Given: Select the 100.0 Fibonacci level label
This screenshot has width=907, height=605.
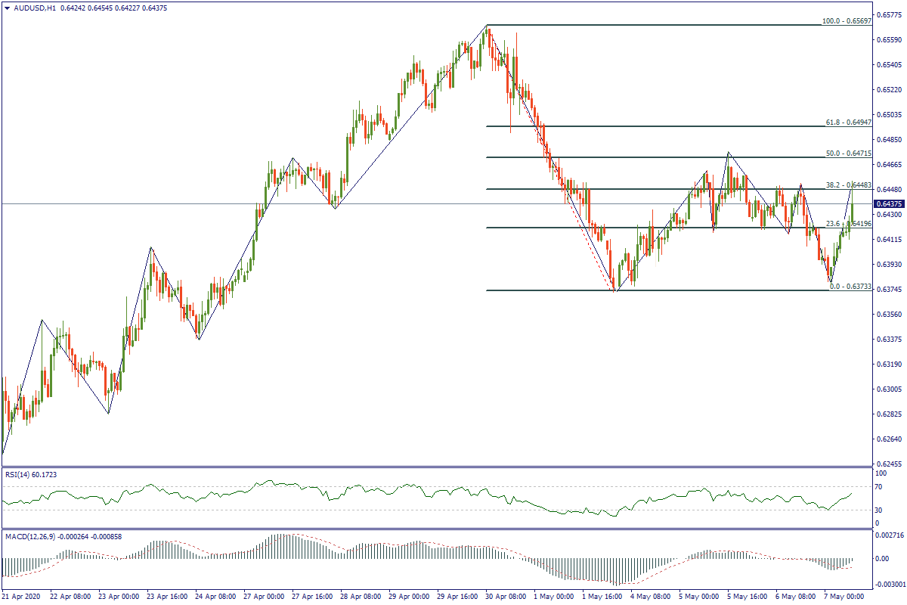Looking at the screenshot, I should 847,20.
